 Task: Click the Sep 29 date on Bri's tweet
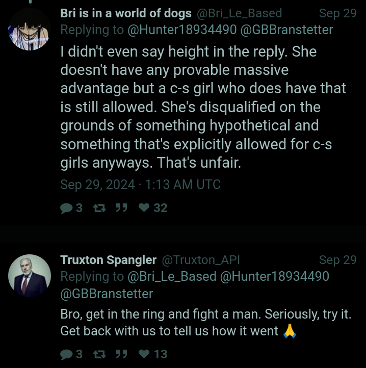pyautogui.click(x=337, y=13)
